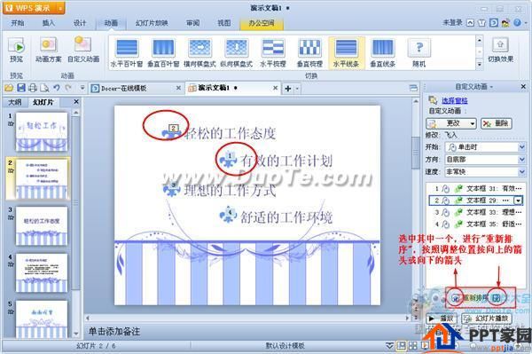Image resolution: width=532 pixels, height=354 pixels.
Task: Select slide 1 thumbnail 轻松工作
Action: coord(42,131)
